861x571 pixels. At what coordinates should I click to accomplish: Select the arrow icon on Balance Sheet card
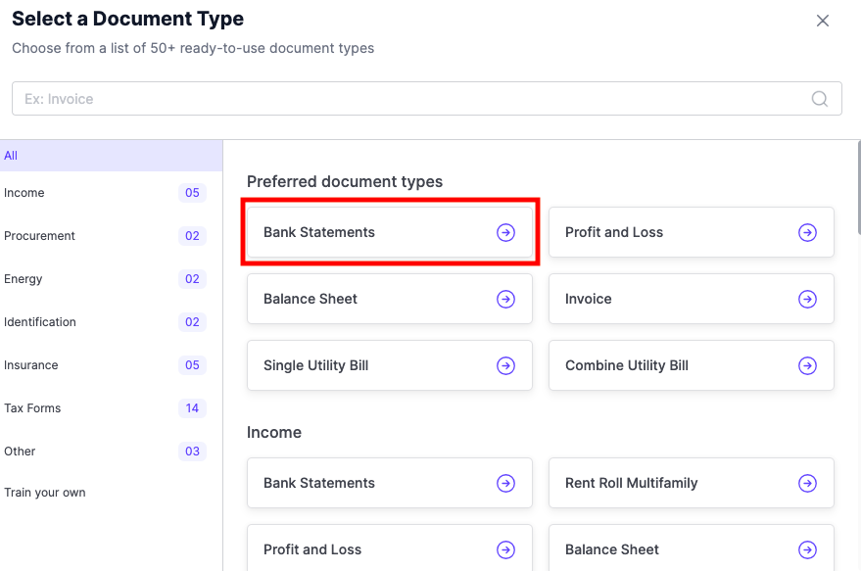coord(505,299)
